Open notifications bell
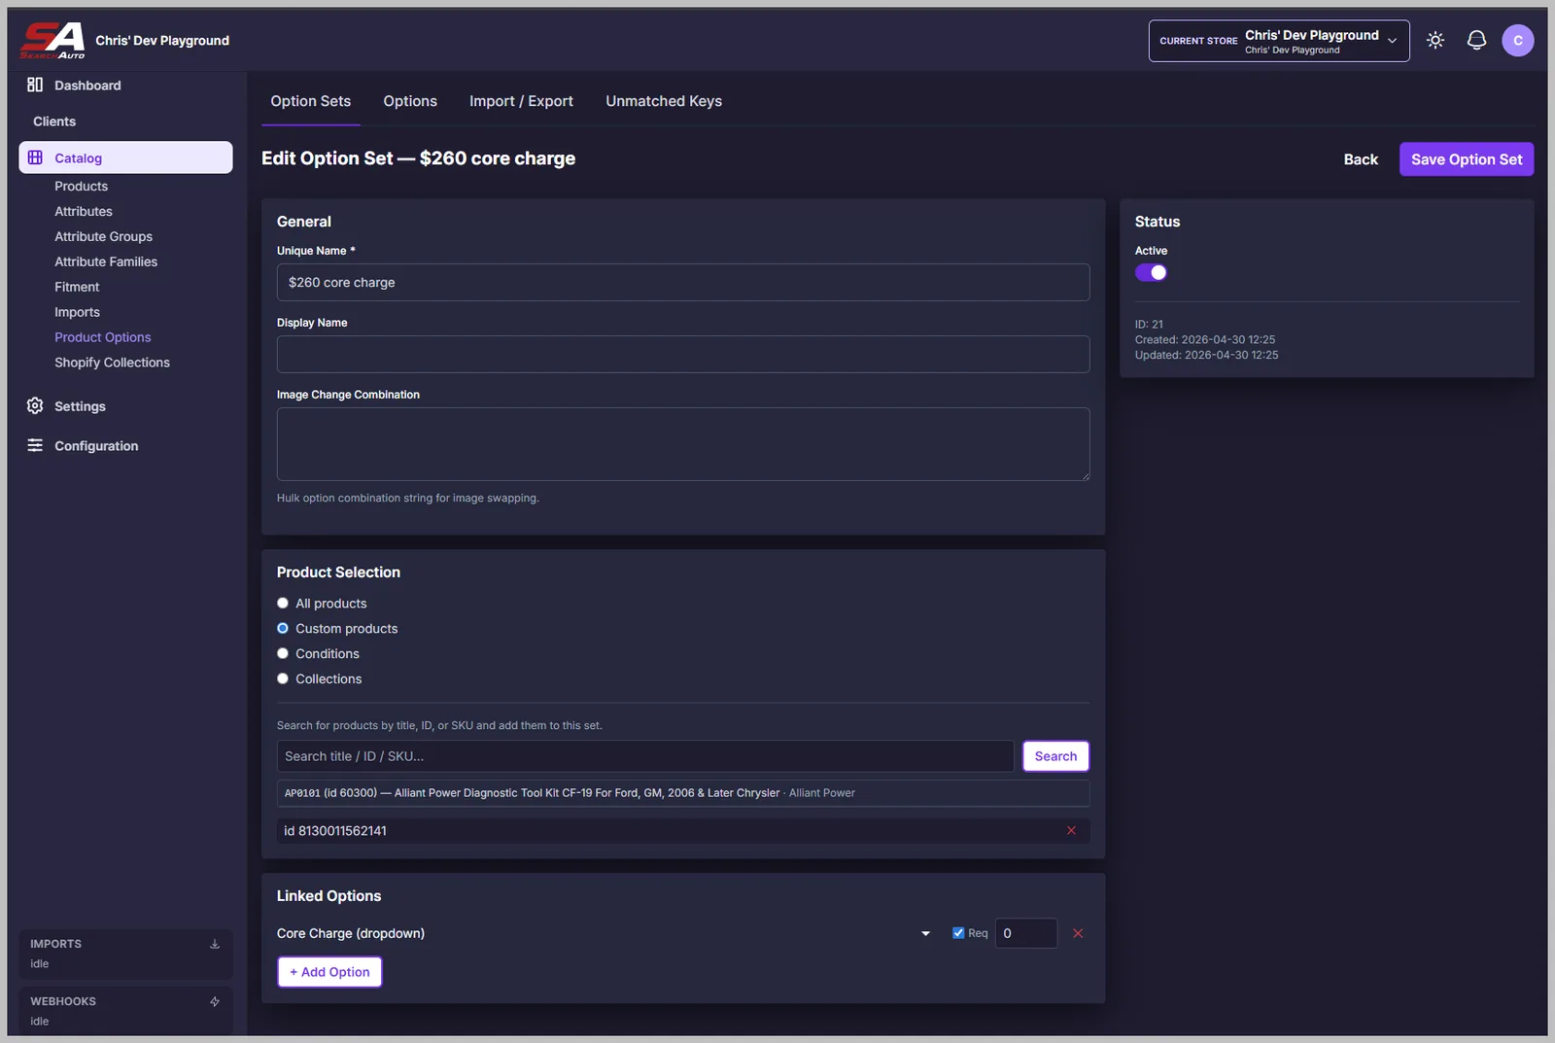 1476,40
